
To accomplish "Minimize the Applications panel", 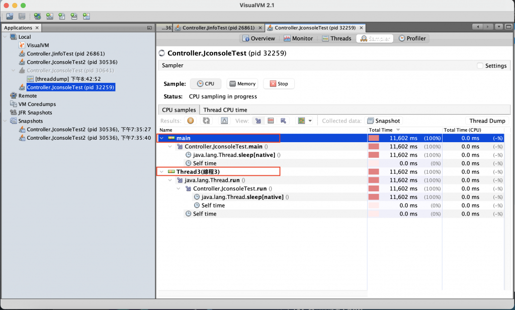I will tap(149, 28).
